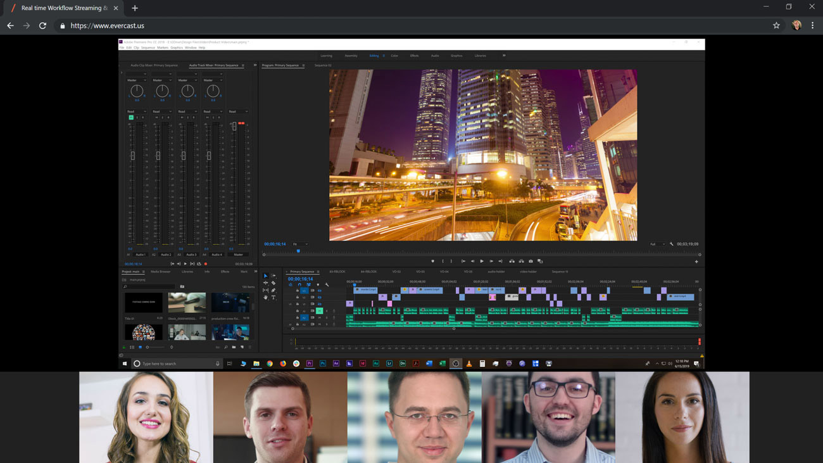The height and width of the screenshot is (463, 823).
Task: Click the timeline Add Marker icon
Action: point(318,284)
